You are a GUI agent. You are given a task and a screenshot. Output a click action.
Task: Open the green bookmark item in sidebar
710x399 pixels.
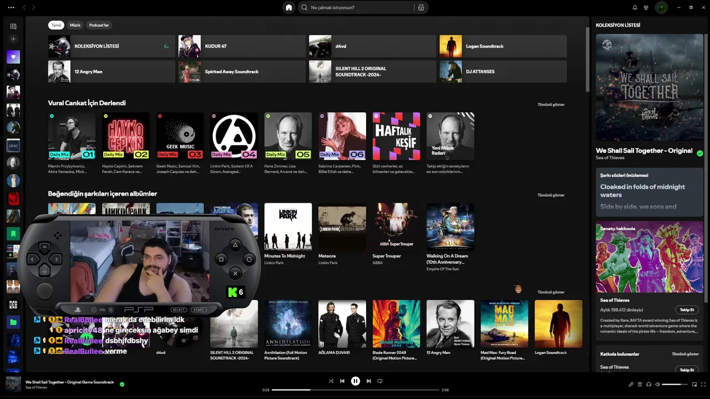click(x=13, y=233)
